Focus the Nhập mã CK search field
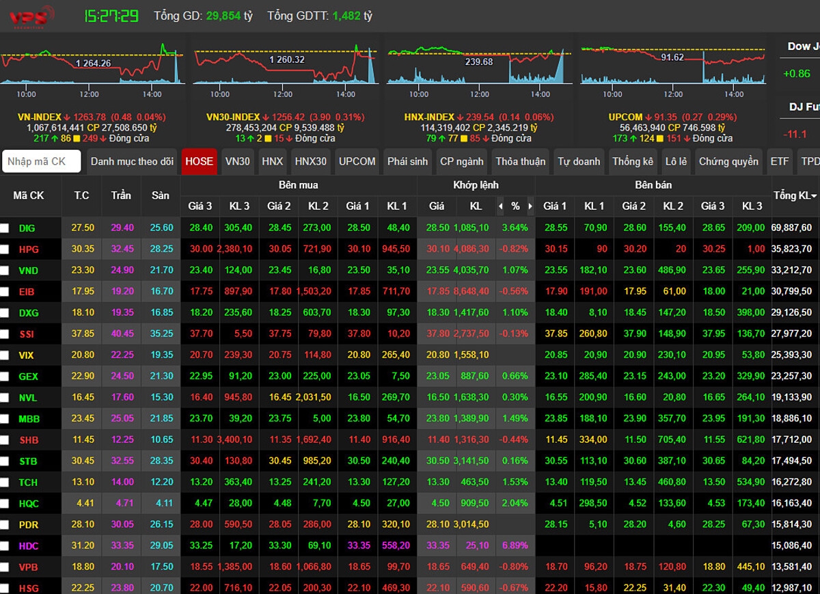This screenshot has height=594, width=820. [42, 162]
